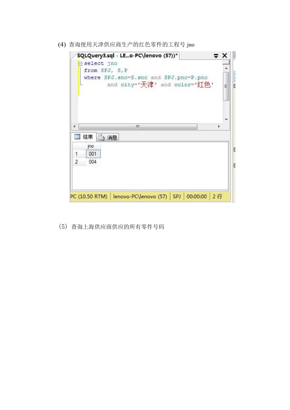This screenshot has width=290, height=410.
Task: Click SPJ.pno=P.pno condition text
Action: pos(186,77)
